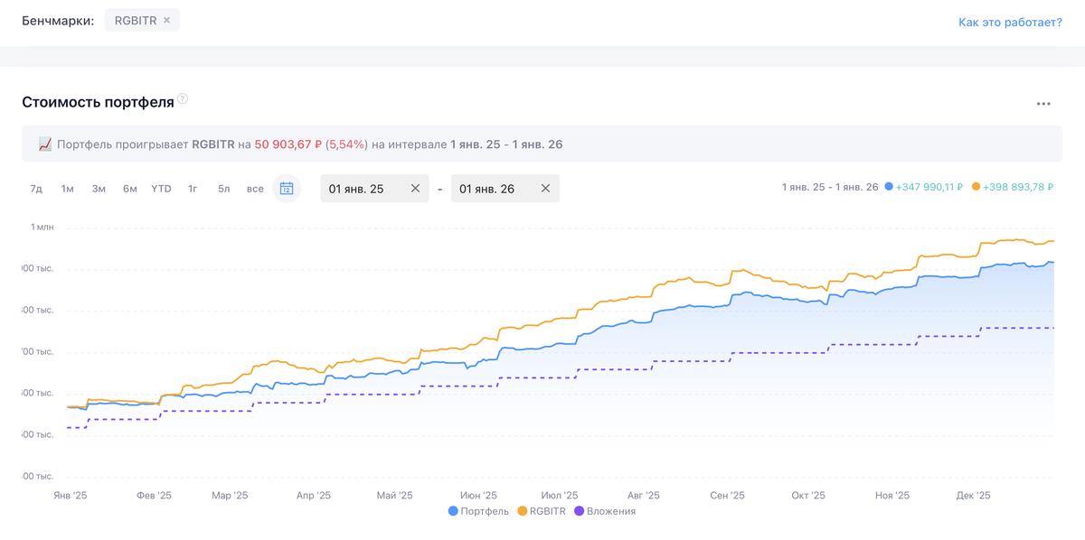
Task: Select the 1м time range
Action: pyautogui.click(x=67, y=189)
